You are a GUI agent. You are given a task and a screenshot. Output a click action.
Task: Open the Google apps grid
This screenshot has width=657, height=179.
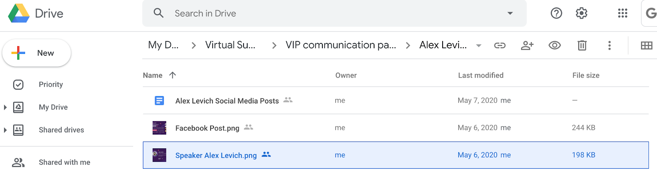tap(623, 13)
